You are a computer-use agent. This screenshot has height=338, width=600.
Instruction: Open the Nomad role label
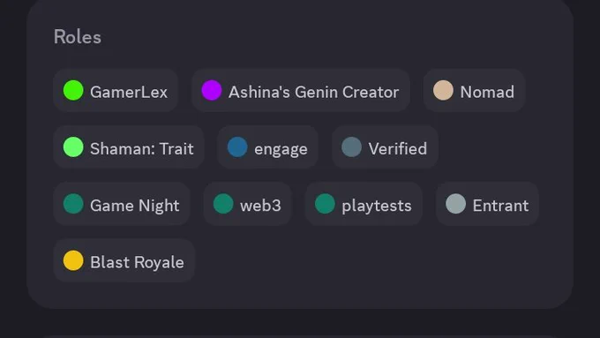[x=487, y=92]
